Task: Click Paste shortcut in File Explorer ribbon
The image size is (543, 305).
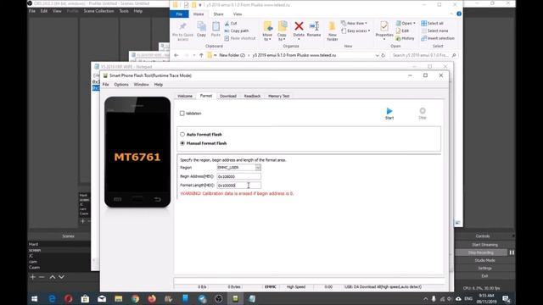Action: coord(239,38)
